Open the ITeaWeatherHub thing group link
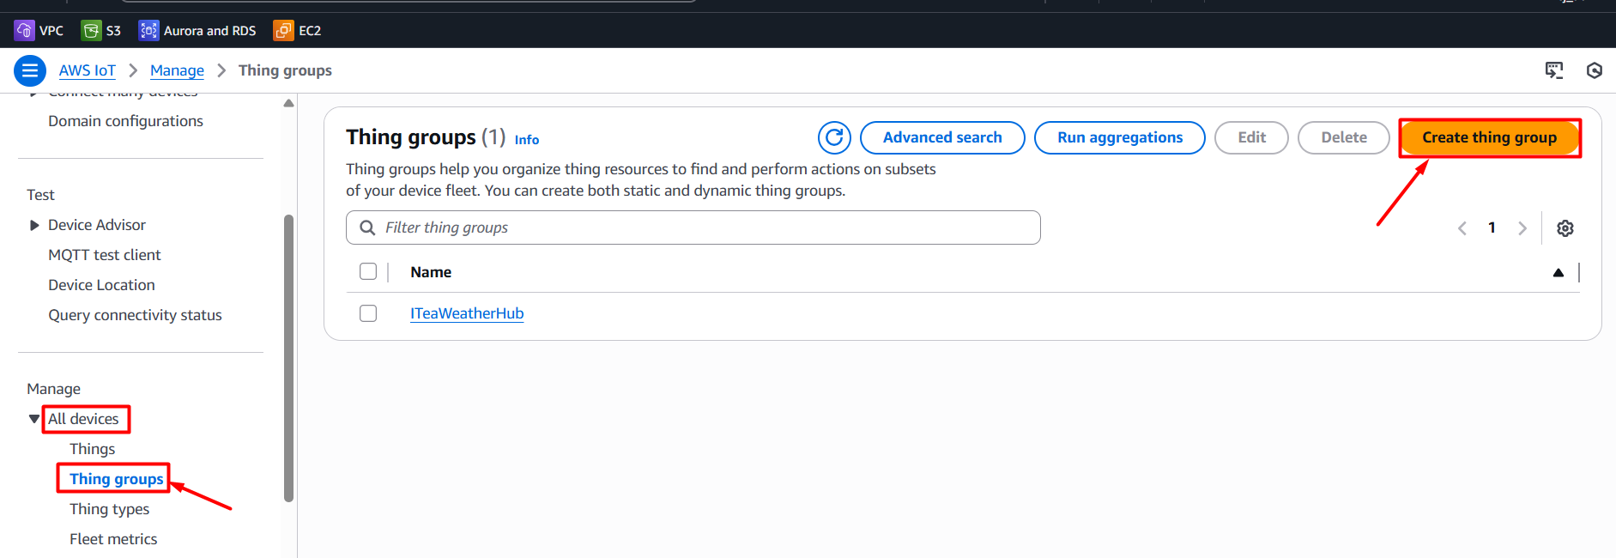This screenshot has width=1616, height=558. (x=466, y=313)
